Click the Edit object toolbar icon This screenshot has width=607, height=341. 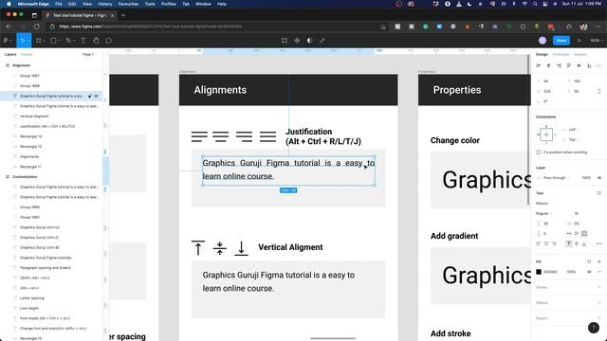pyautogui.click(x=285, y=40)
